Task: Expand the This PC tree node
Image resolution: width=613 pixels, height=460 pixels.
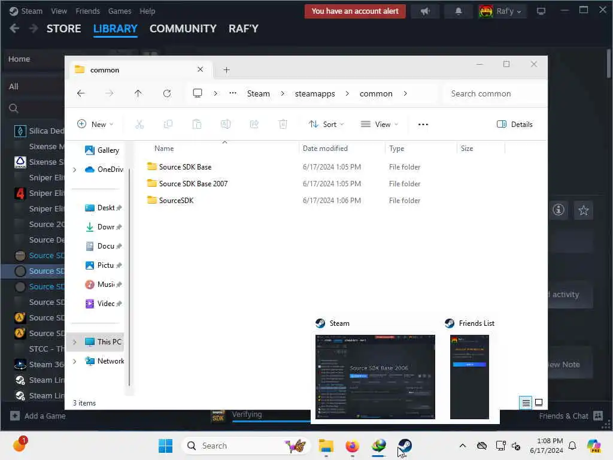Action: (74, 342)
